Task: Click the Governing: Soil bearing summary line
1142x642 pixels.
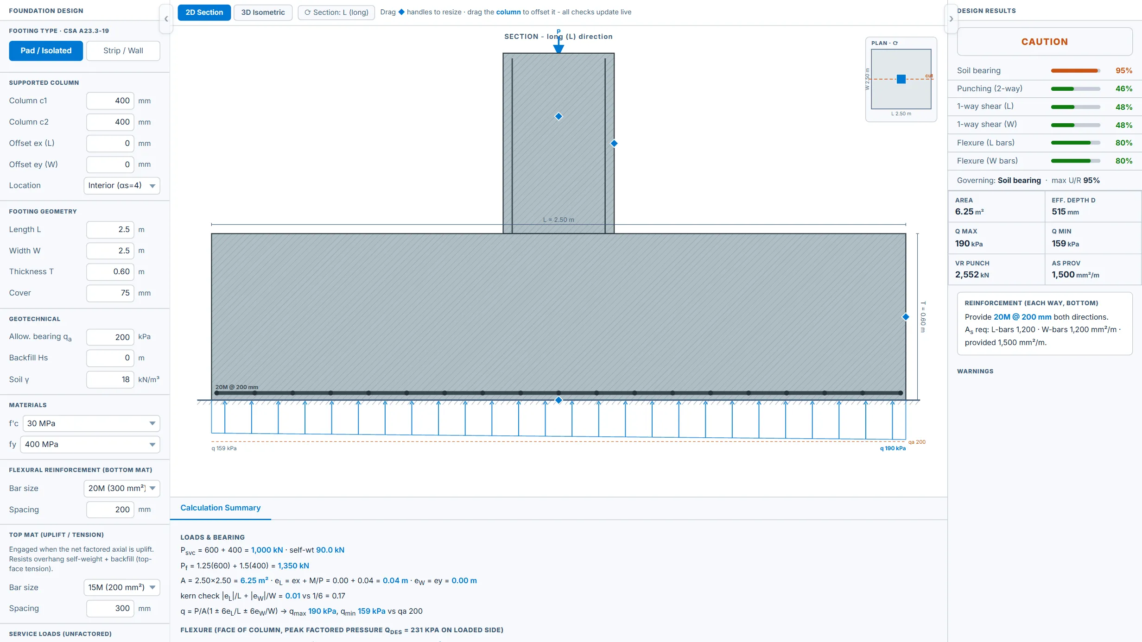Action: click(x=1028, y=181)
